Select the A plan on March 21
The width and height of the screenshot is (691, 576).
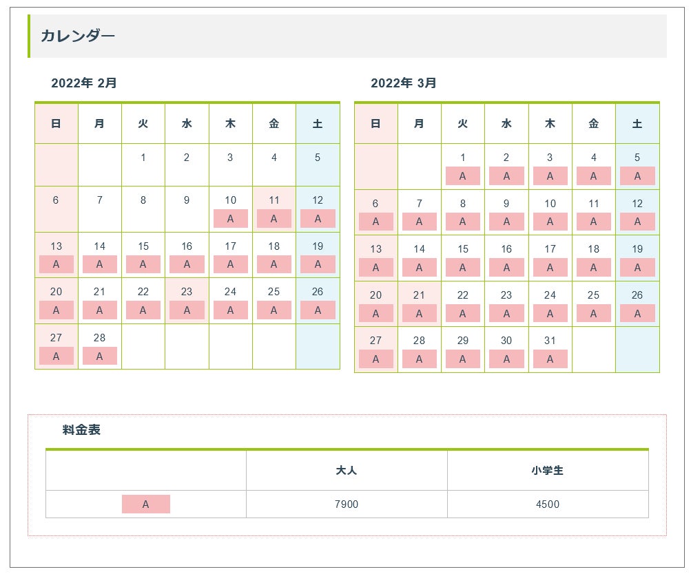[419, 314]
